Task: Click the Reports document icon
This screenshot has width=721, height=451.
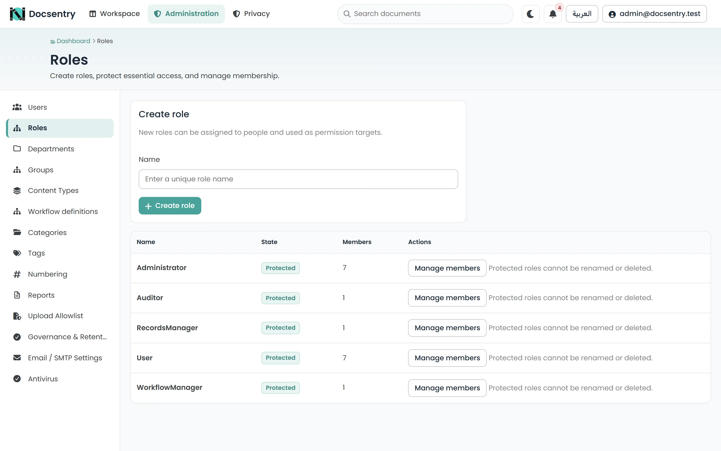Action: tap(17, 295)
